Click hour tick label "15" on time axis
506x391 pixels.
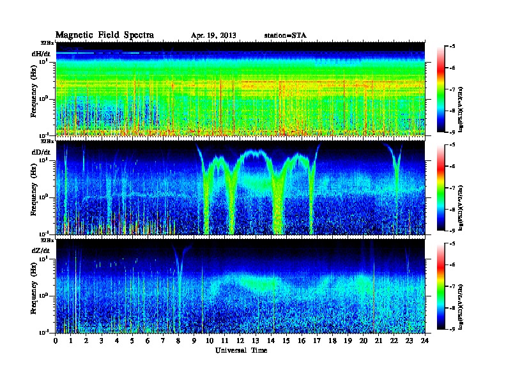286,341
